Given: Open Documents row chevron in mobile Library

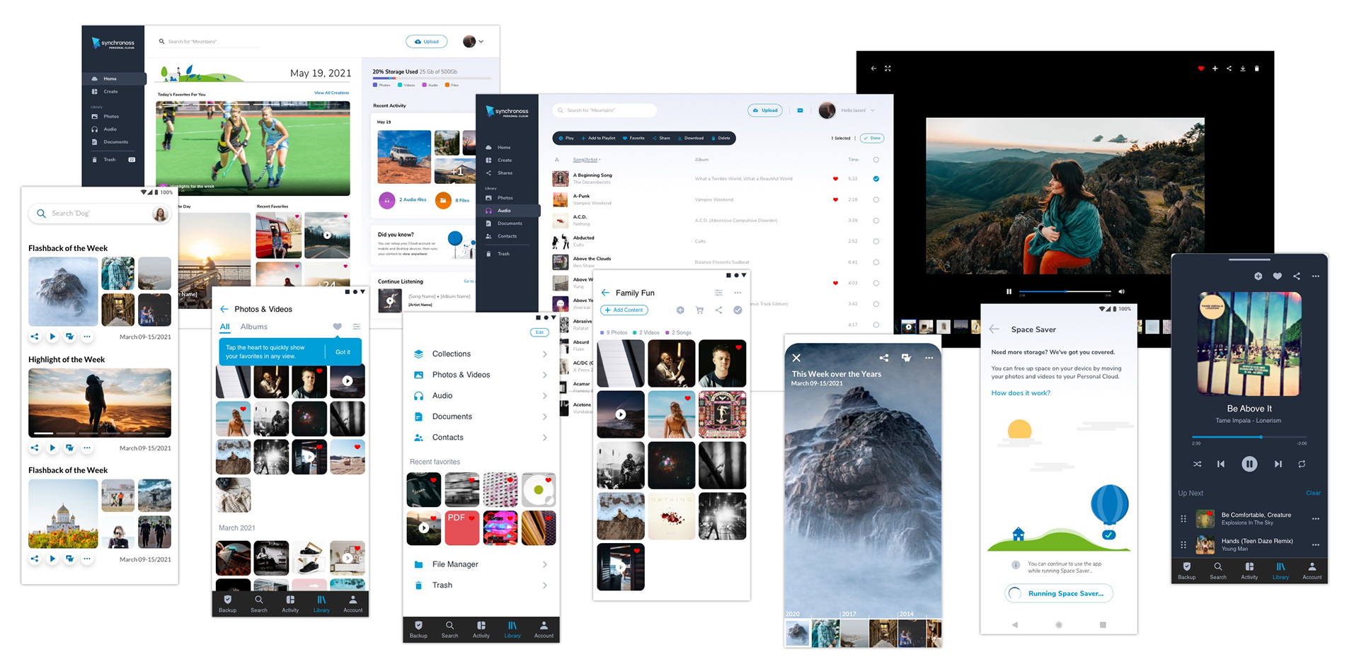Looking at the screenshot, I should [x=544, y=416].
